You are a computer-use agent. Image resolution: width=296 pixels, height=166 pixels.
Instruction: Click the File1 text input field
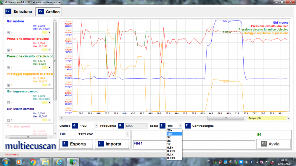coord(194,144)
